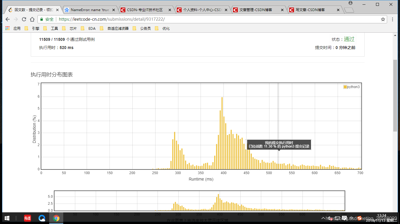This screenshot has height=224, width=400.
Task: Click the Chrome icon in taskbar
Action: (x=56, y=218)
